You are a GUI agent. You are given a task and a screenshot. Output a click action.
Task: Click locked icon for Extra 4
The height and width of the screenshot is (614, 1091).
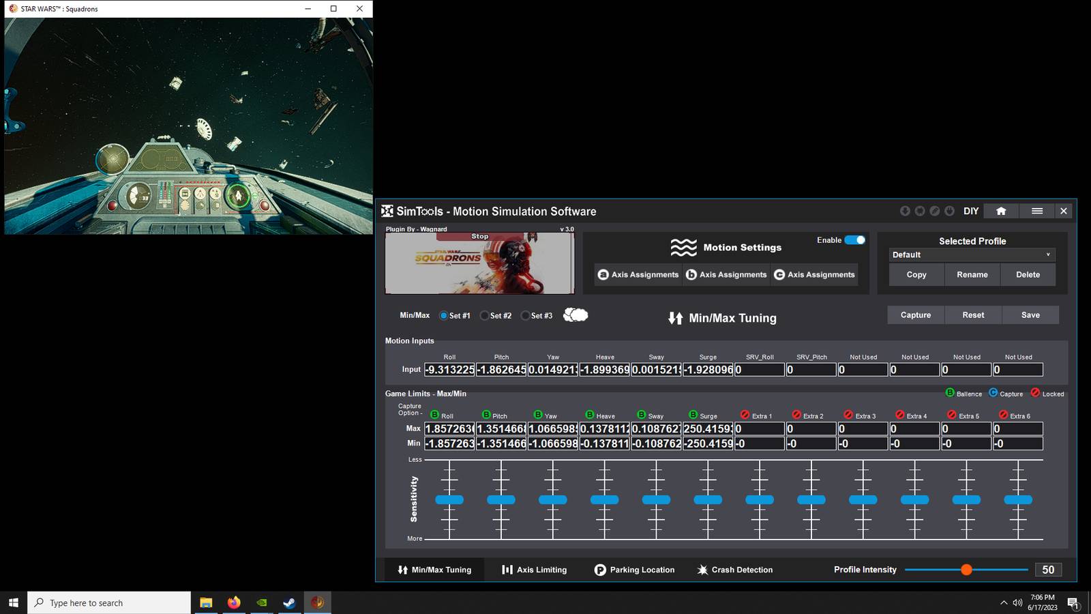tap(900, 415)
